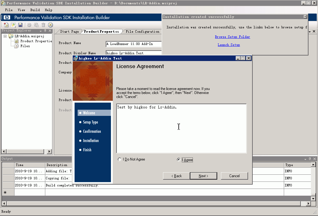
Task: Select Files in Project Explorer tree
Action: 25,46
